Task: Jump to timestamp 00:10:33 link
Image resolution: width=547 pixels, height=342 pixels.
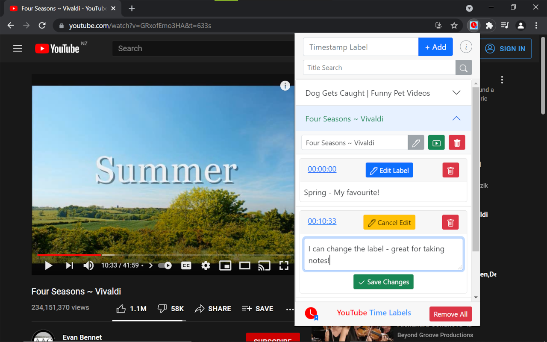Action: pos(322,221)
